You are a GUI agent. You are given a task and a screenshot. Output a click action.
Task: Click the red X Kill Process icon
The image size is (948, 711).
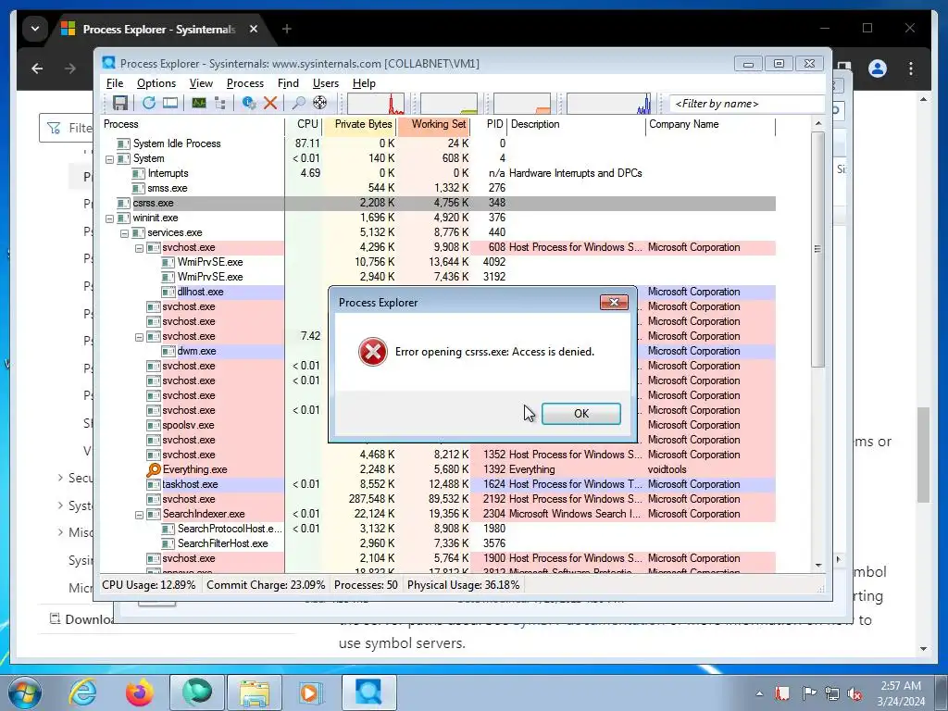click(x=270, y=103)
